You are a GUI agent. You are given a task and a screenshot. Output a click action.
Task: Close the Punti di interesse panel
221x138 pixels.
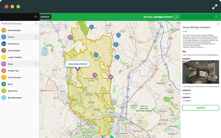(36, 24)
